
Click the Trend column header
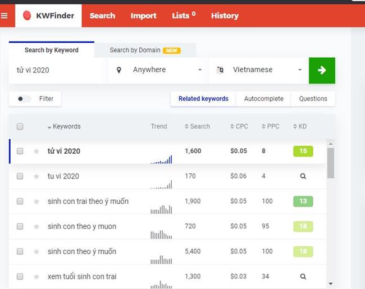click(159, 126)
